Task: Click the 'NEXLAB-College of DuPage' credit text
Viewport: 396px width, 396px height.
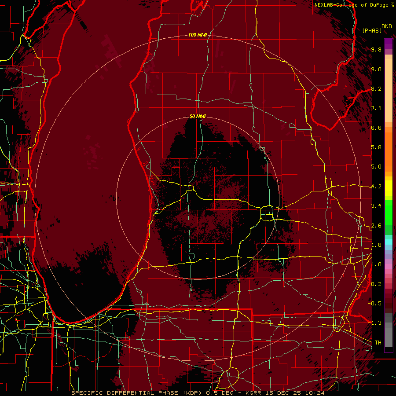Action: 351,5
